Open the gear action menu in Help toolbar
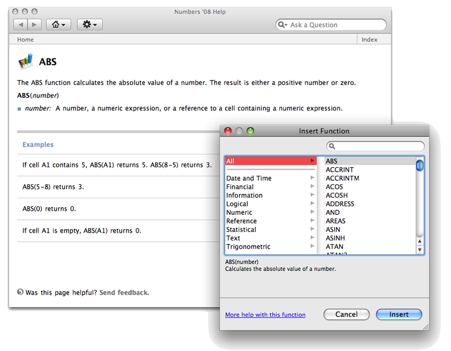The width and height of the screenshot is (451, 351). click(x=90, y=25)
